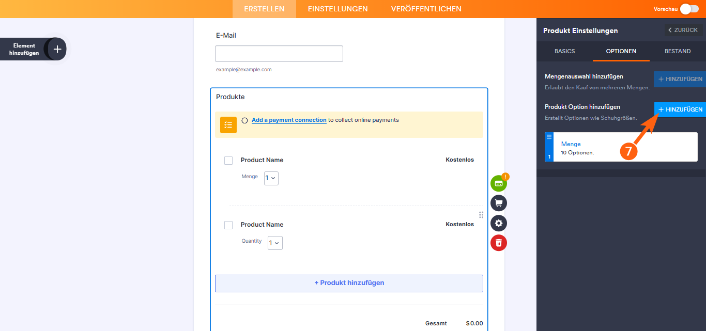Open the BASICS tab
Image resolution: width=706 pixels, height=331 pixels.
pos(565,51)
